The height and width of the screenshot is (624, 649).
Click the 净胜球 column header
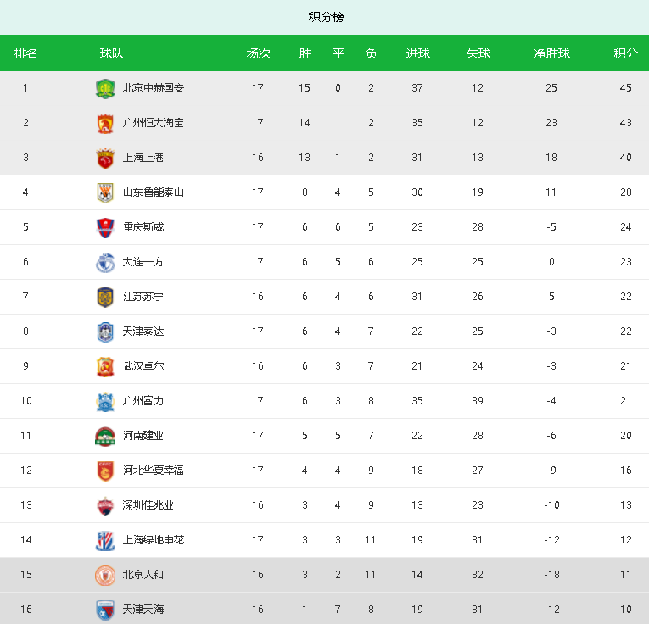tap(551, 53)
